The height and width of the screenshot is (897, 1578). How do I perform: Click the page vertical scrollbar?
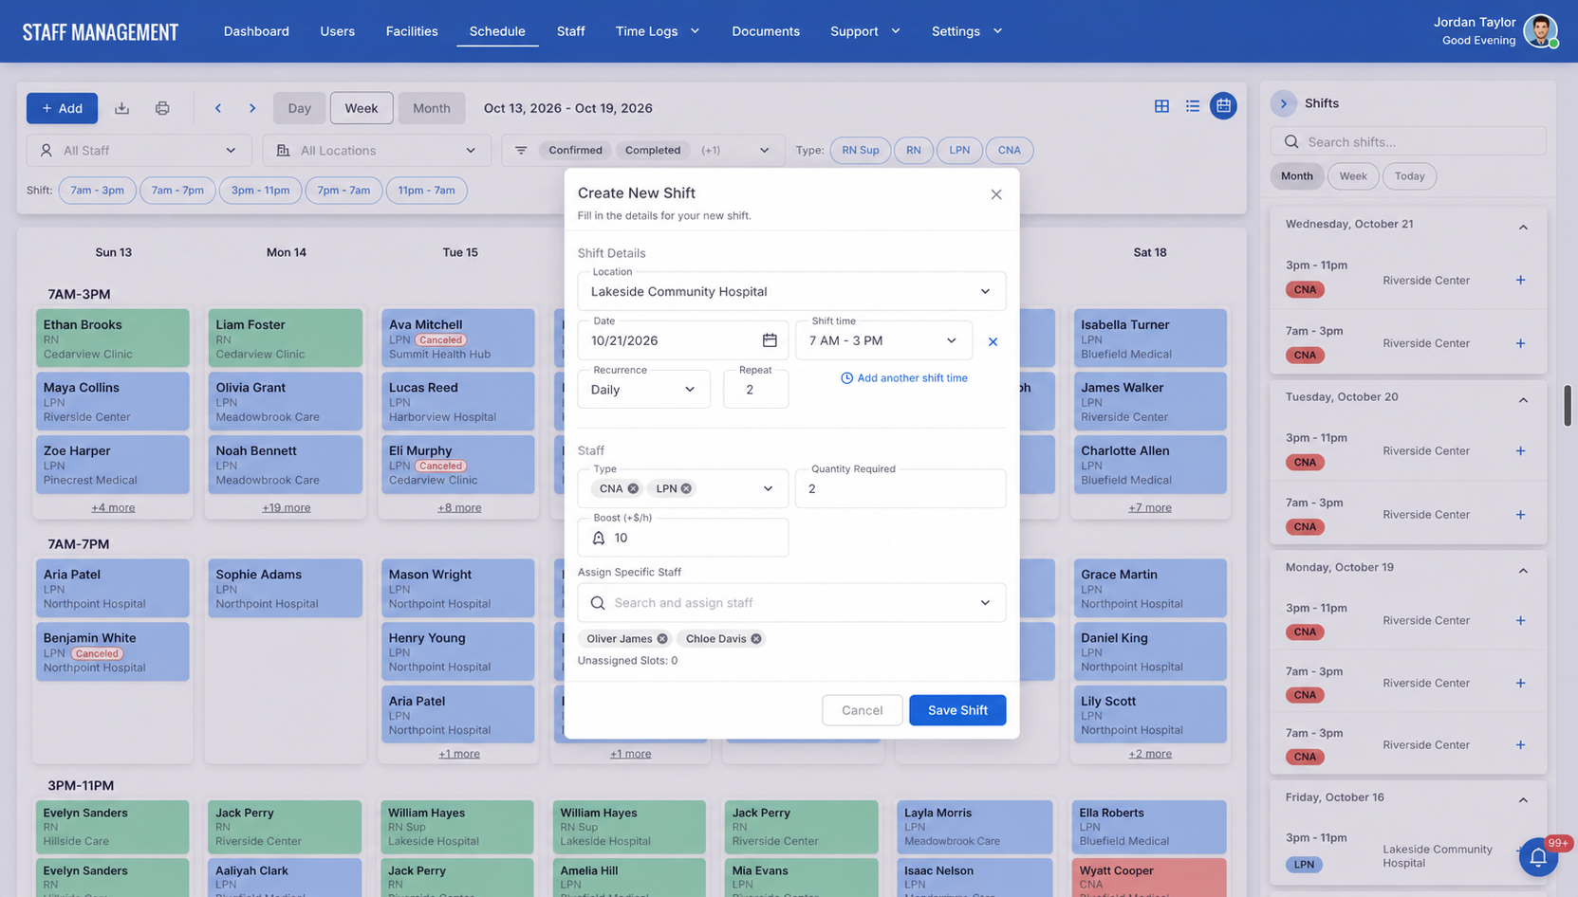click(x=1568, y=406)
